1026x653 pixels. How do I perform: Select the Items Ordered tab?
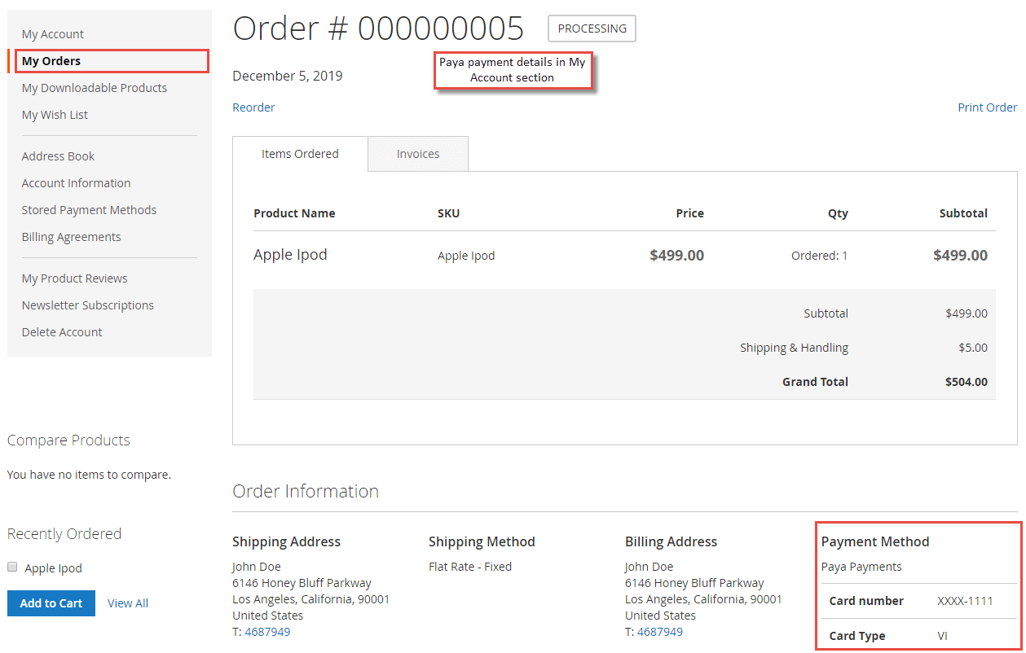pyautogui.click(x=300, y=154)
